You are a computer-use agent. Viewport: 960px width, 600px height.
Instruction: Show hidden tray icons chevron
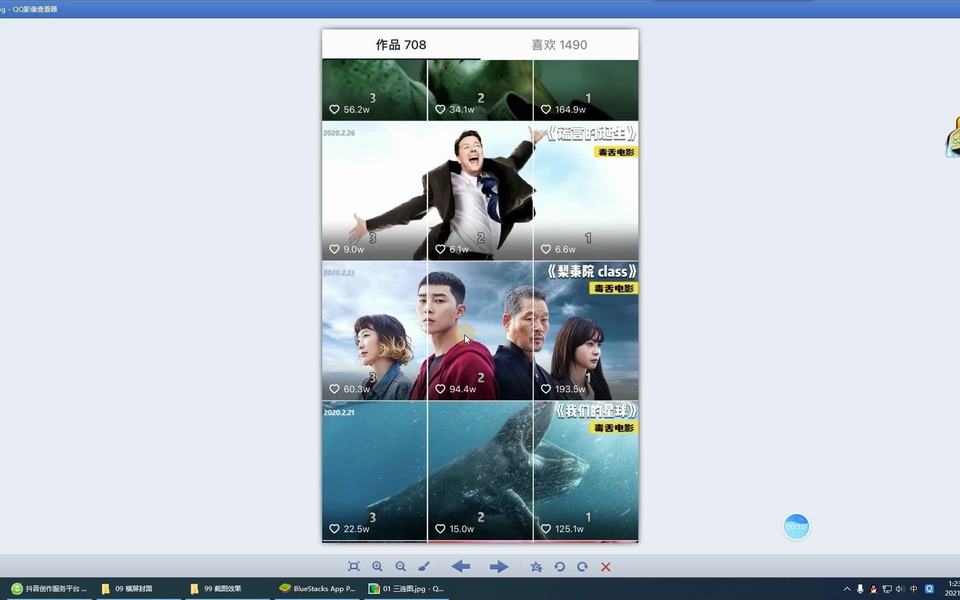tap(847, 589)
